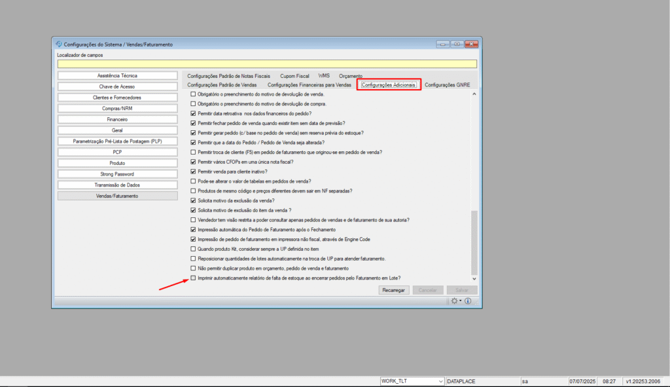670x387 pixels.
Task: Enable automatic stock shortage report printing checkbox
Action: 193,278
